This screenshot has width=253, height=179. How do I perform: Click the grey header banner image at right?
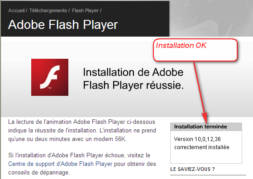[211, 18]
